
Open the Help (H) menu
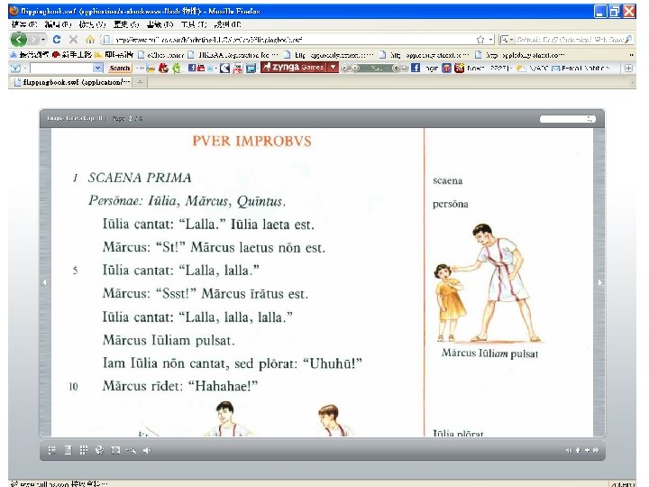point(228,24)
